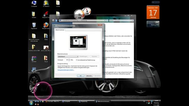This screenshot has height=106, width=189.
Task: Click the weather gadget showing 48°
Action: click(153, 24)
